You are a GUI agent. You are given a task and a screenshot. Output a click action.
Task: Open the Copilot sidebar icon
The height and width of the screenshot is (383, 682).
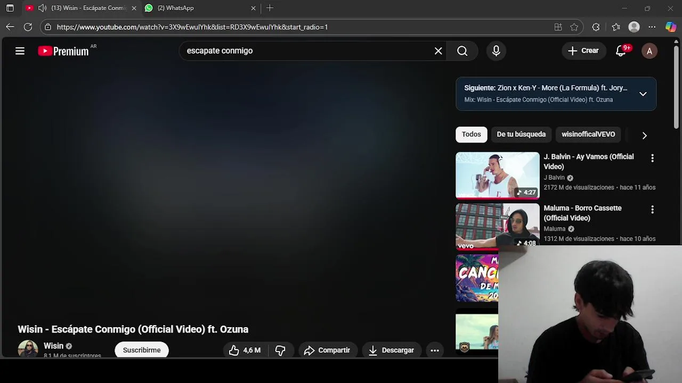[x=671, y=27]
